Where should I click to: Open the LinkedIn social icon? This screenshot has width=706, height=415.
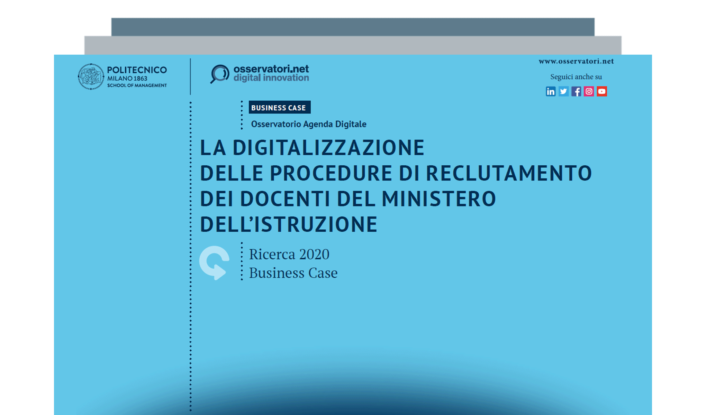click(551, 91)
